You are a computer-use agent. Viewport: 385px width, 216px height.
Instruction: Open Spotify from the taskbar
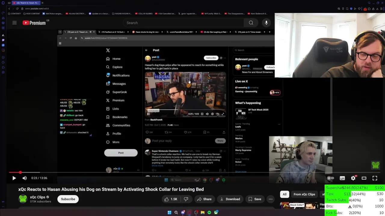[209, 212]
